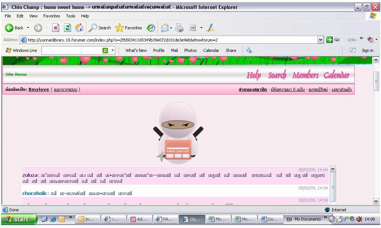Click the Windows Live logo button

tap(21, 50)
